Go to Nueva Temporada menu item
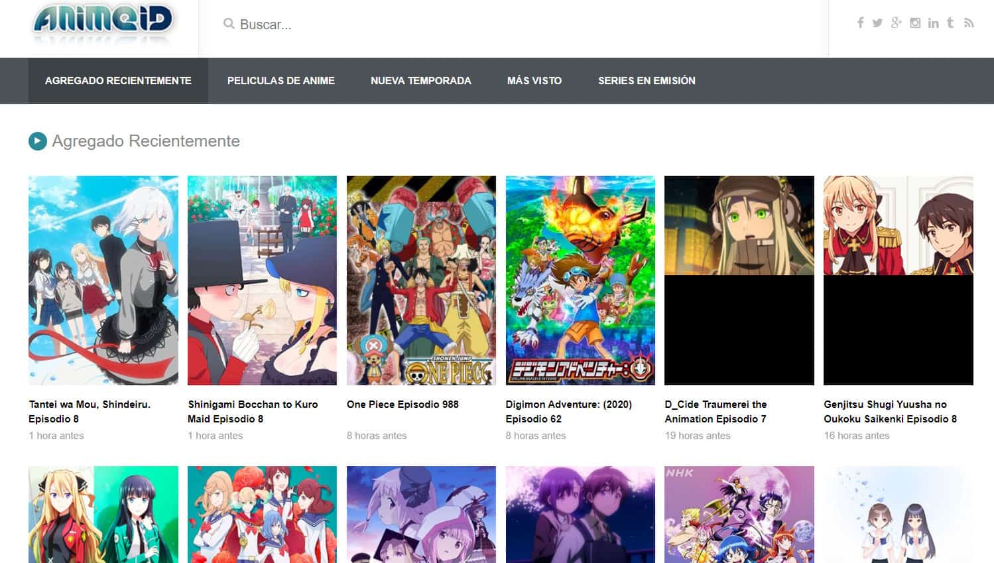This screenshot has height=563, width=994. 421,80
